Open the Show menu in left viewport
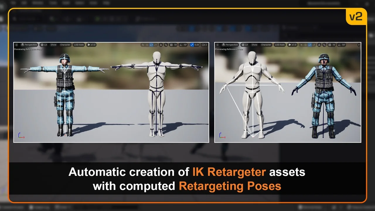 pyautogui.click(x=53, y=45)
